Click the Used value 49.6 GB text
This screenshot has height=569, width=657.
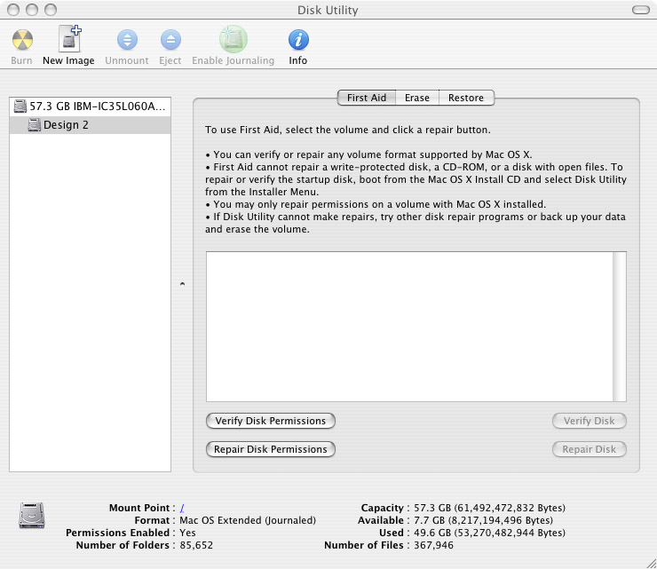pyautogui.click(x=489, y=533)
